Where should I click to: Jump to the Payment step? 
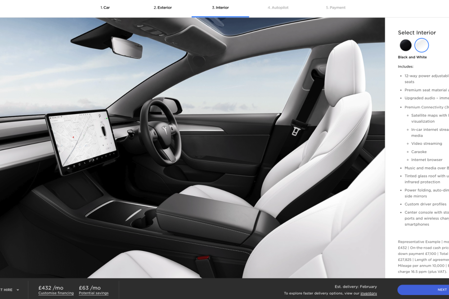pos(335,8)
